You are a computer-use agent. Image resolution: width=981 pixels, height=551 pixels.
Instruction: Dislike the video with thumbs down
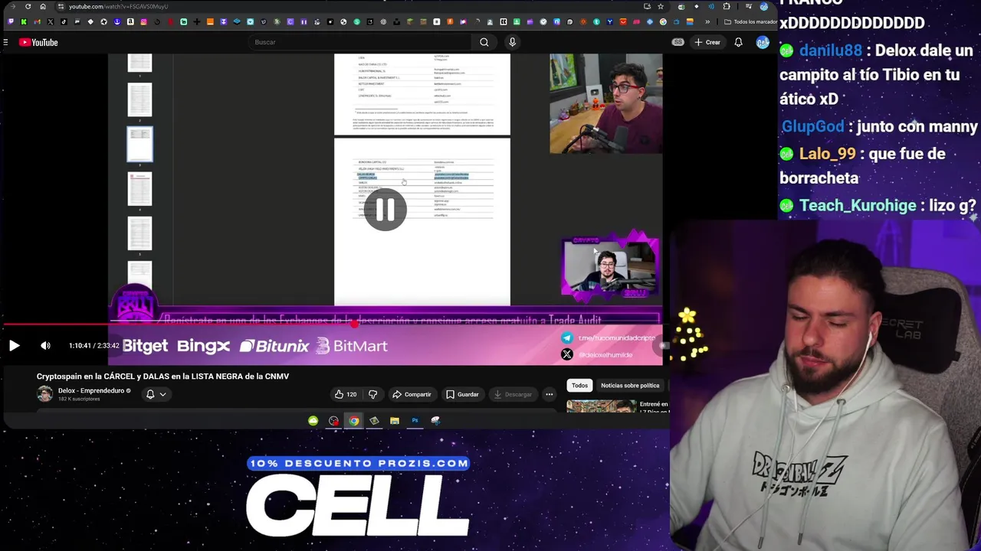pos(373,394)
